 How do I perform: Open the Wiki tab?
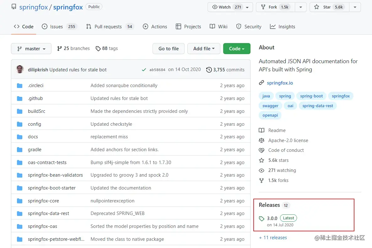tap(218, 27)
